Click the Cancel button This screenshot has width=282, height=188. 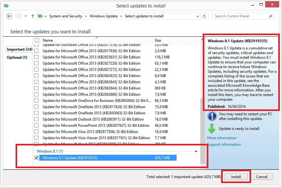coord(261,177)
